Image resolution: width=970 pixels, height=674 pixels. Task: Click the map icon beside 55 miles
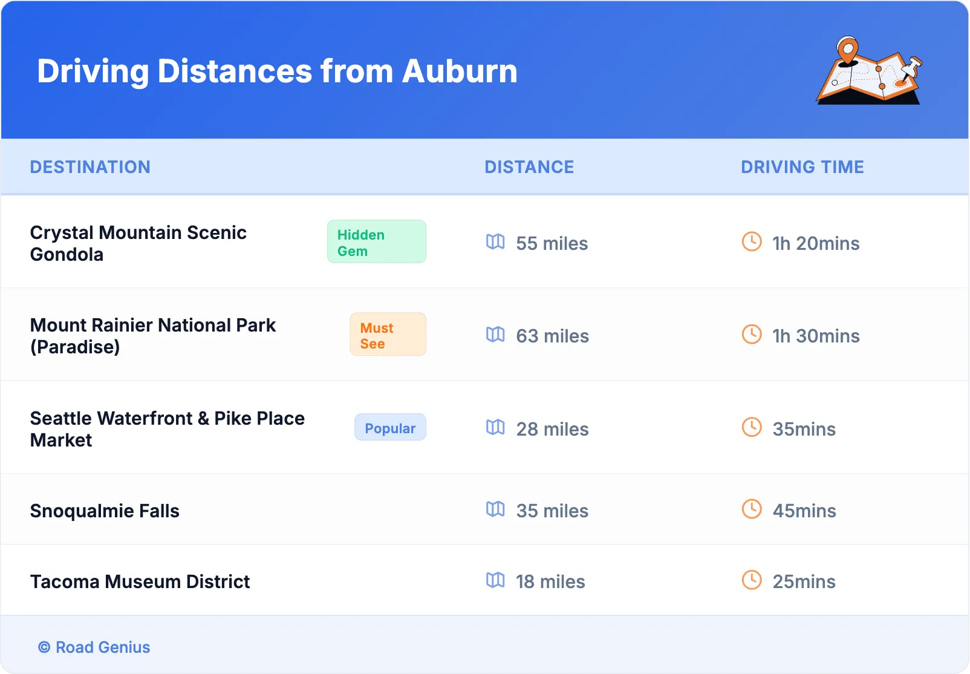[x=495, y=242]
